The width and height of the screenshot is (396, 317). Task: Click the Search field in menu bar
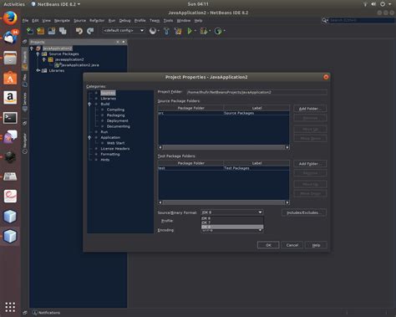pos(362,20)
